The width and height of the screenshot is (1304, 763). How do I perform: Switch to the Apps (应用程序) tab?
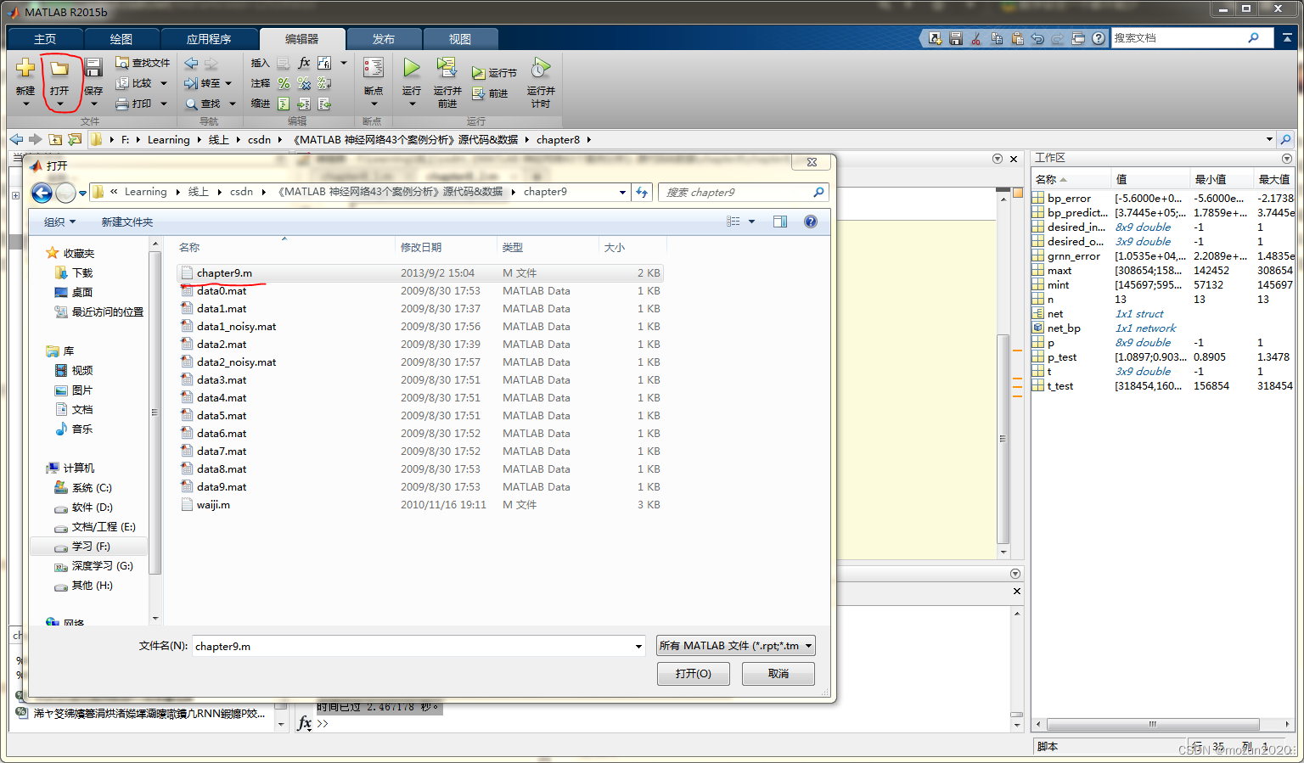pos(209,39)
